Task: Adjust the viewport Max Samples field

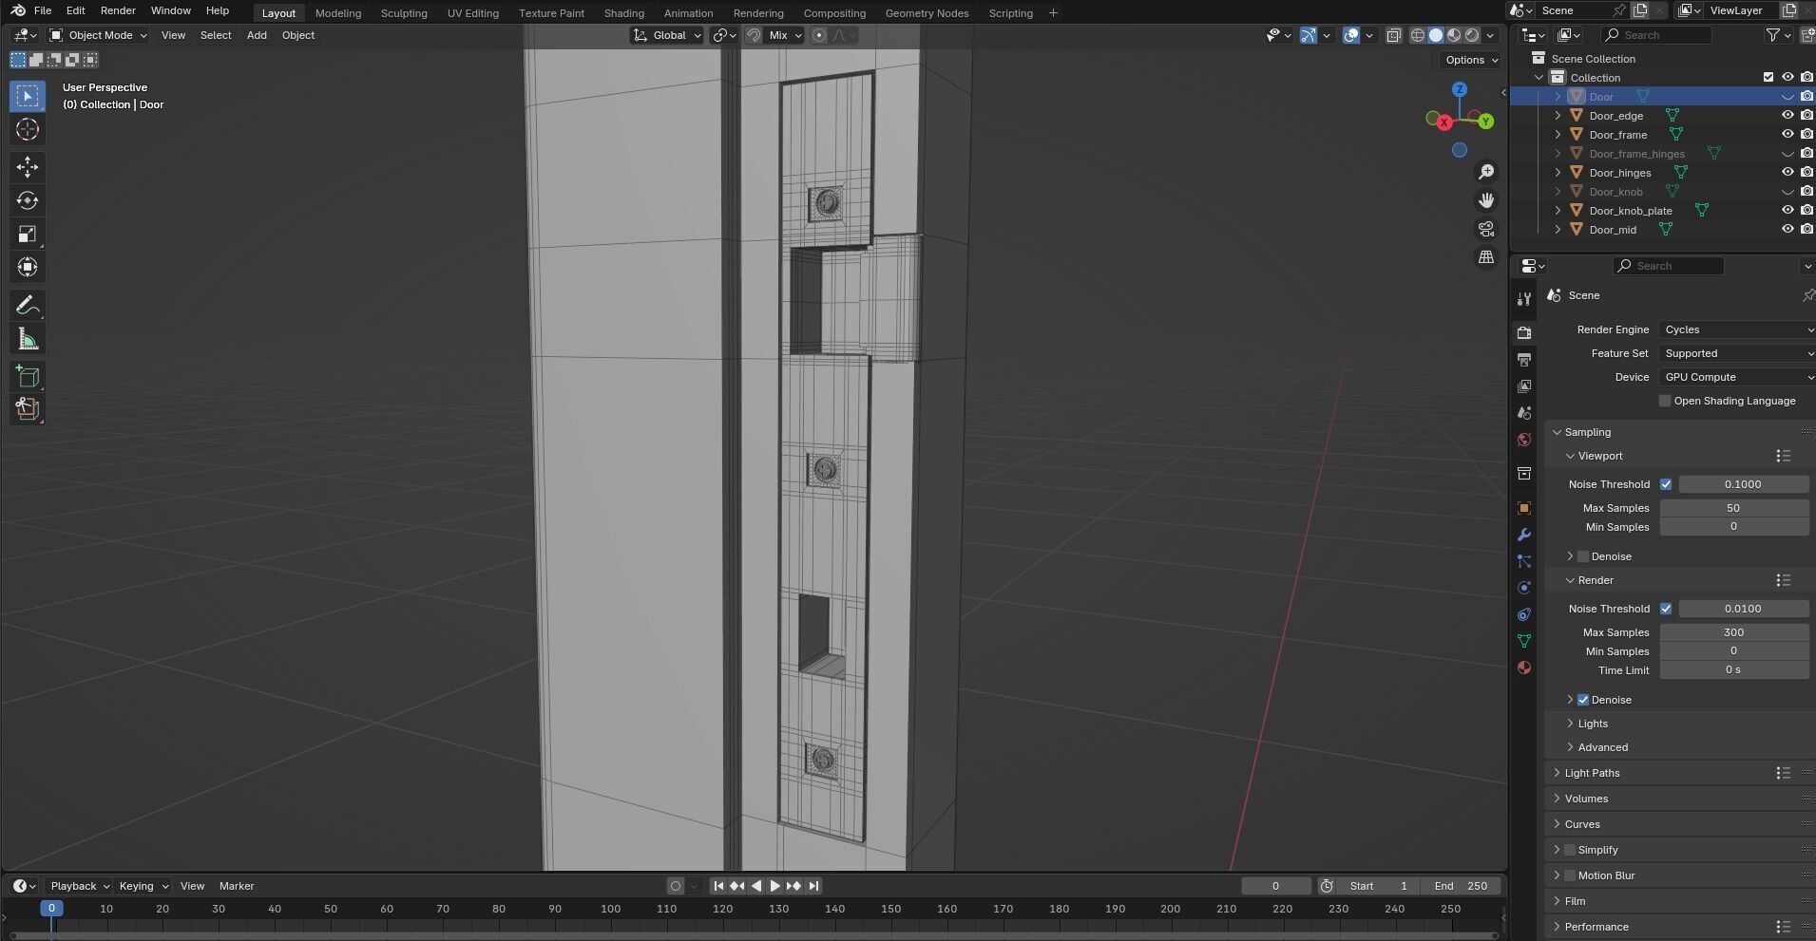Action: coord(1733,508)
